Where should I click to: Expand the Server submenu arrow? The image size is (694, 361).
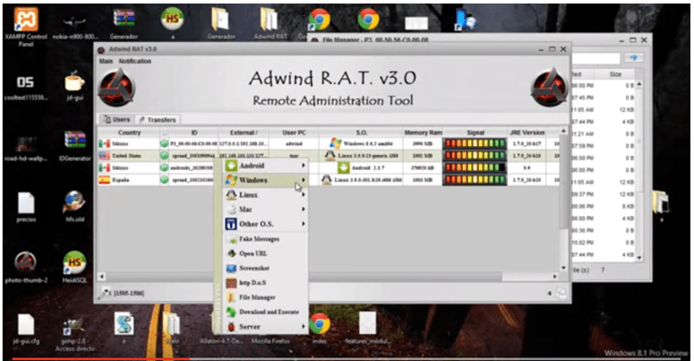[304, 326]
